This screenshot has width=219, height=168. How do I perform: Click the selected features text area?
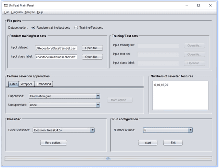pyautogui.click(x=180, y=96)
